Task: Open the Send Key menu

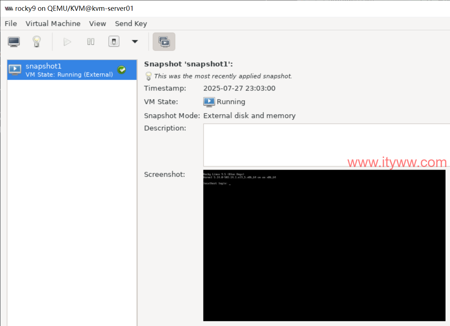Action: [x=131, y=24]
